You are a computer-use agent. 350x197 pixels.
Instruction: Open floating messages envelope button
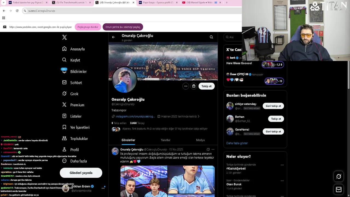click(x=339, y=189)
